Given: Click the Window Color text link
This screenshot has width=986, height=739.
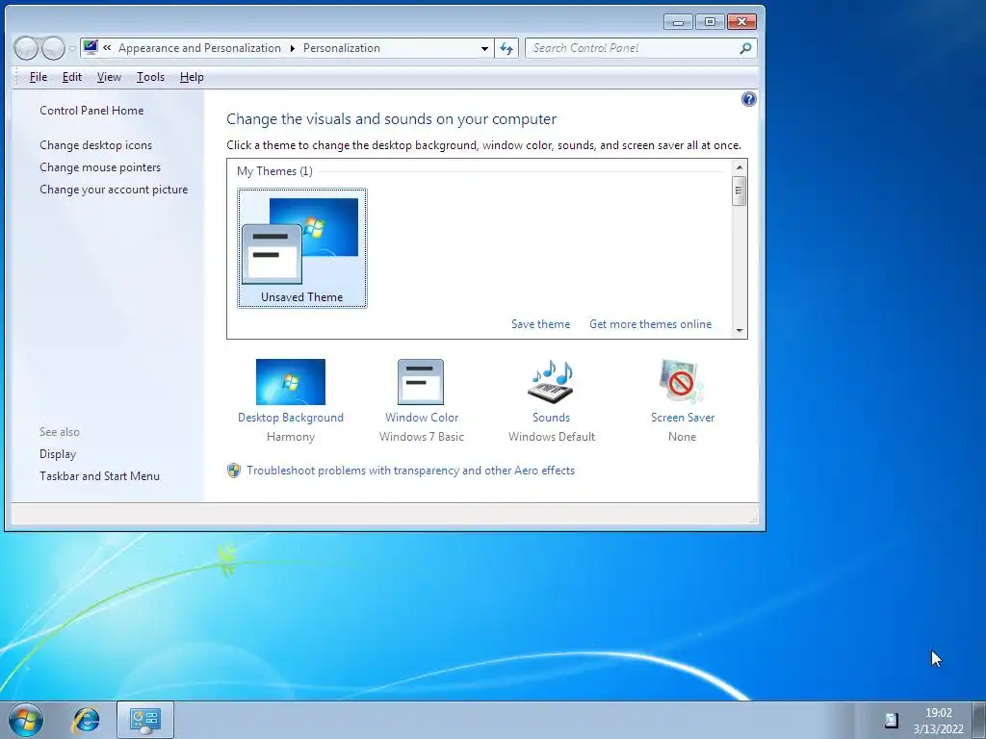Looking at the screenshot, I should pyautogui.click(x=422, y=418).
